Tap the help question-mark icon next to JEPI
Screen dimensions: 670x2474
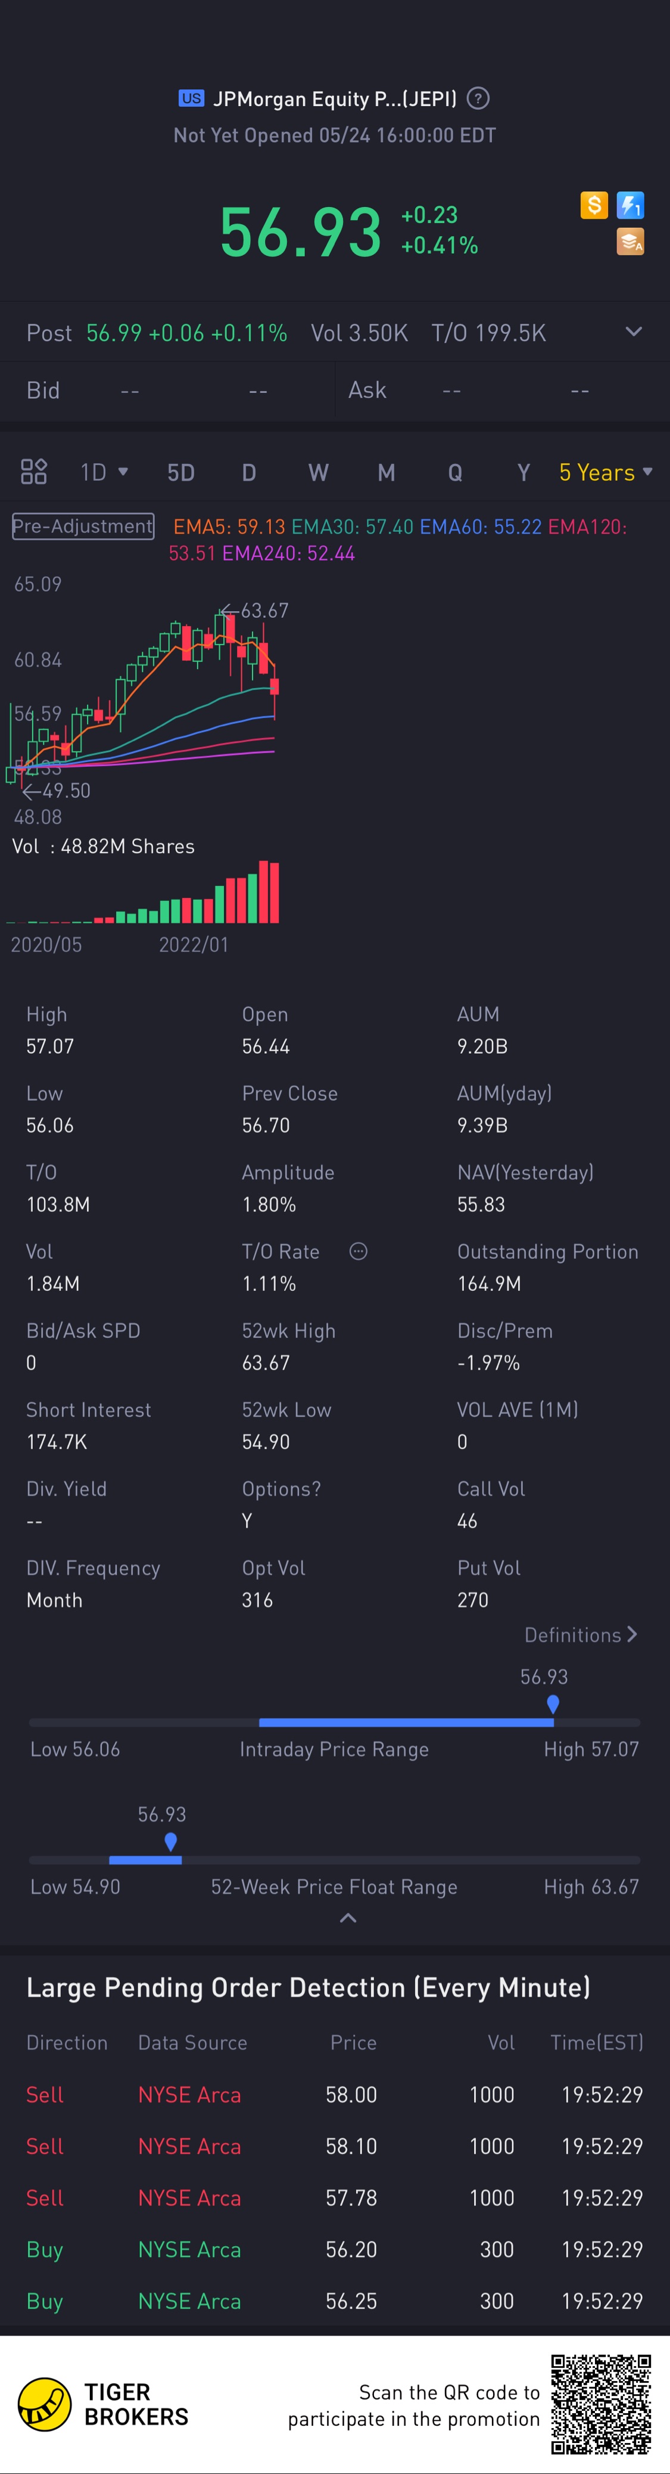pos(477,98)
